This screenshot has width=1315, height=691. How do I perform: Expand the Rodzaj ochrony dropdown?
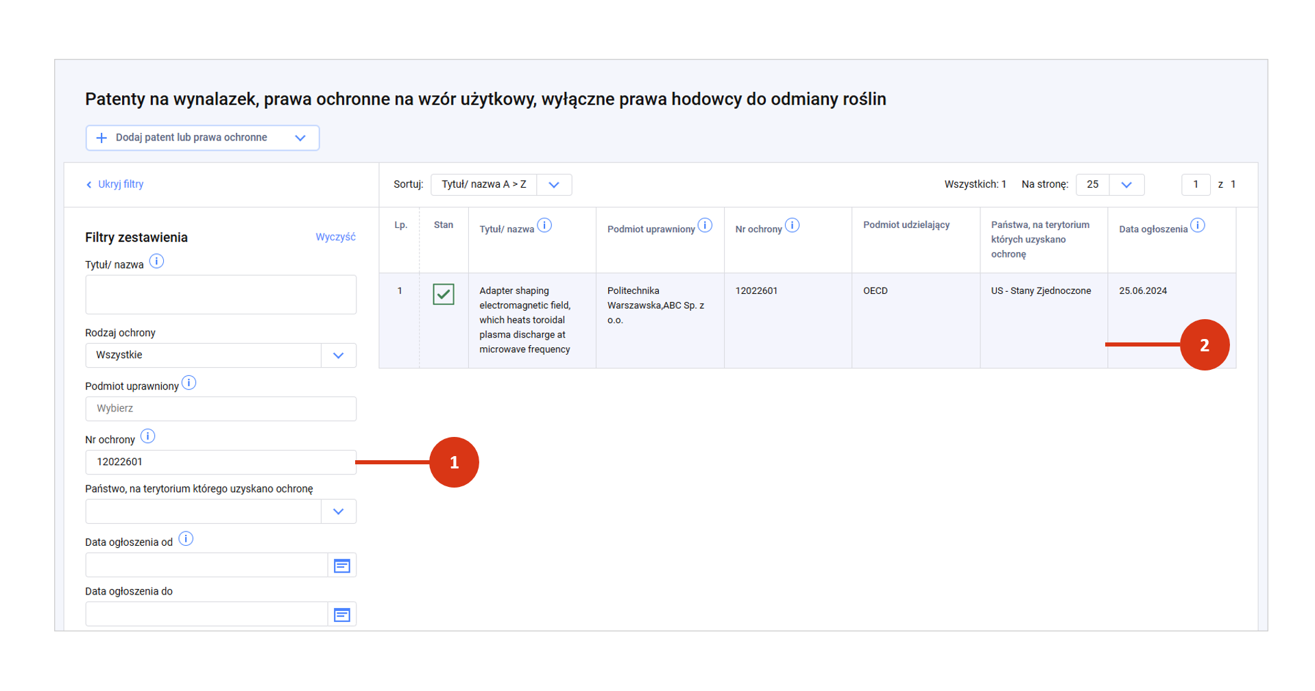click(x=338, y=355)
